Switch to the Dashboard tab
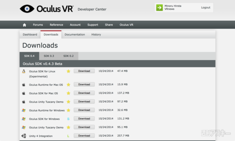The width and height of the screenshot is (235, 141). click(x=30, y=34)
